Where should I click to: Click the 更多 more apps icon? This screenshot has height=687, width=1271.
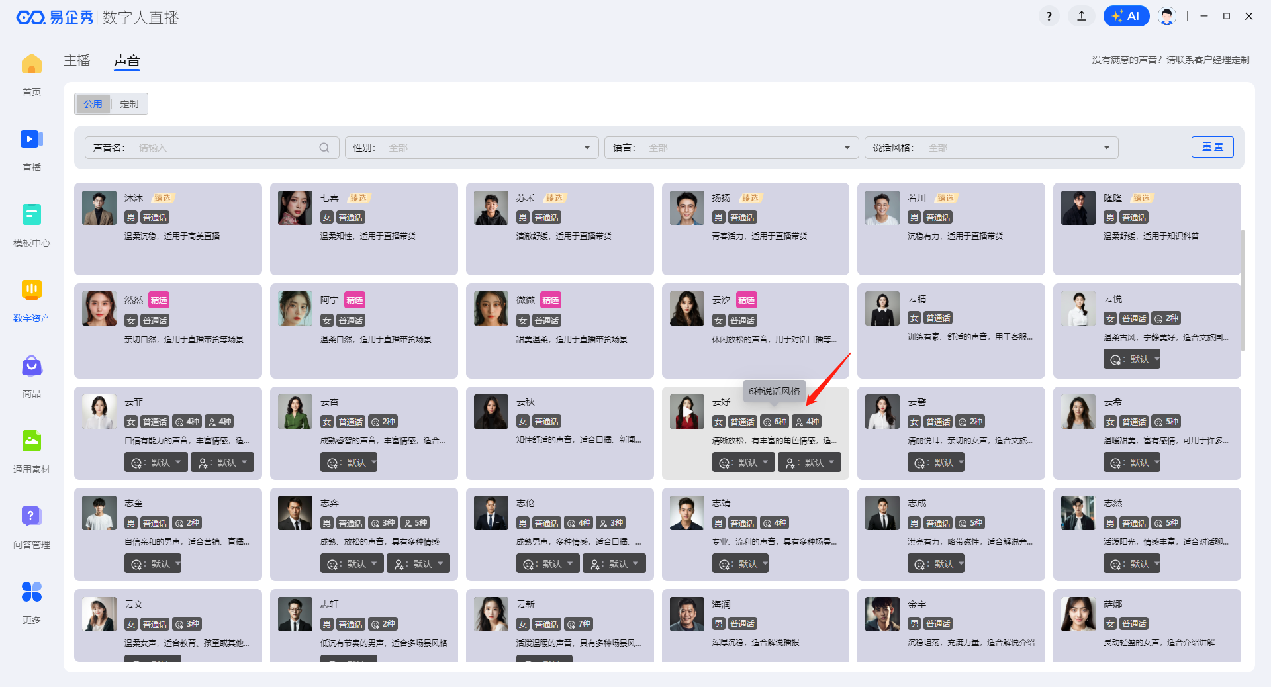tap(31, 592)
